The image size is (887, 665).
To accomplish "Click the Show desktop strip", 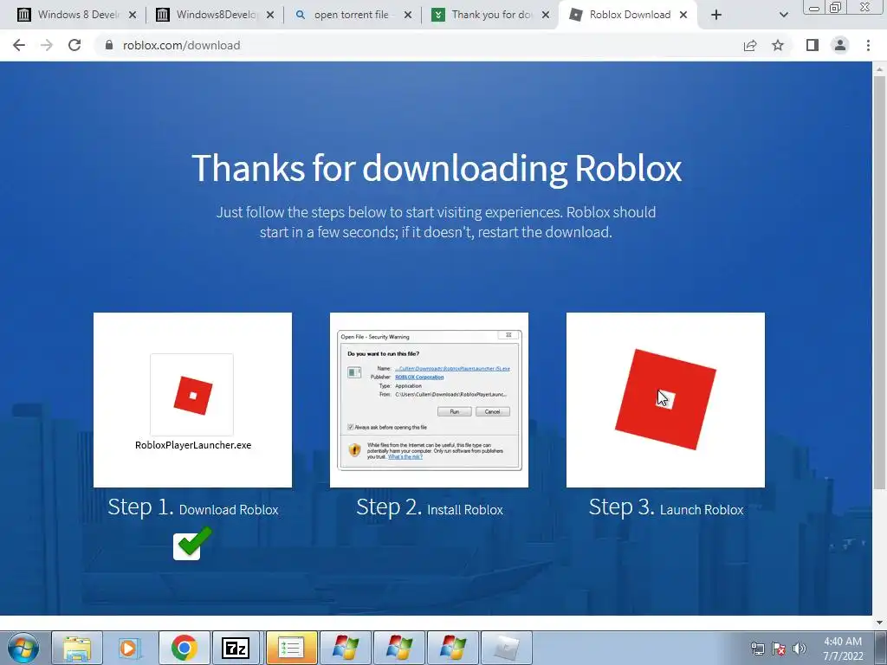I will (881, 648).
